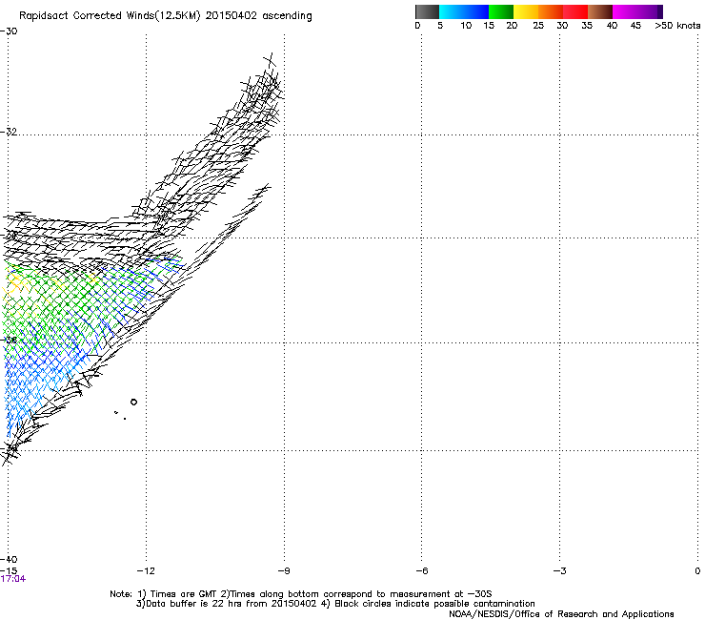Screen dimensions: 705x620
Task: Click the purple time stamp '17:04'
Action: click(x=13, y=579)
